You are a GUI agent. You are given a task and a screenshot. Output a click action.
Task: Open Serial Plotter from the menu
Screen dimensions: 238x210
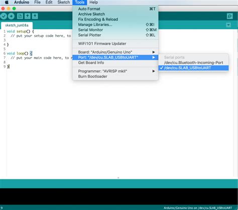click(x=115, y=35)
